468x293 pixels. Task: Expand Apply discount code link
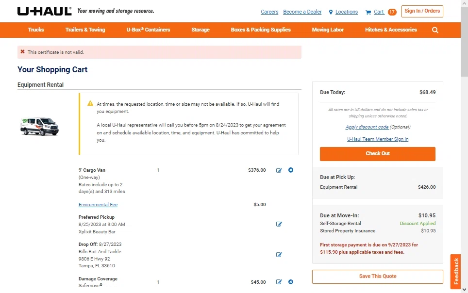tap(367, 127)
